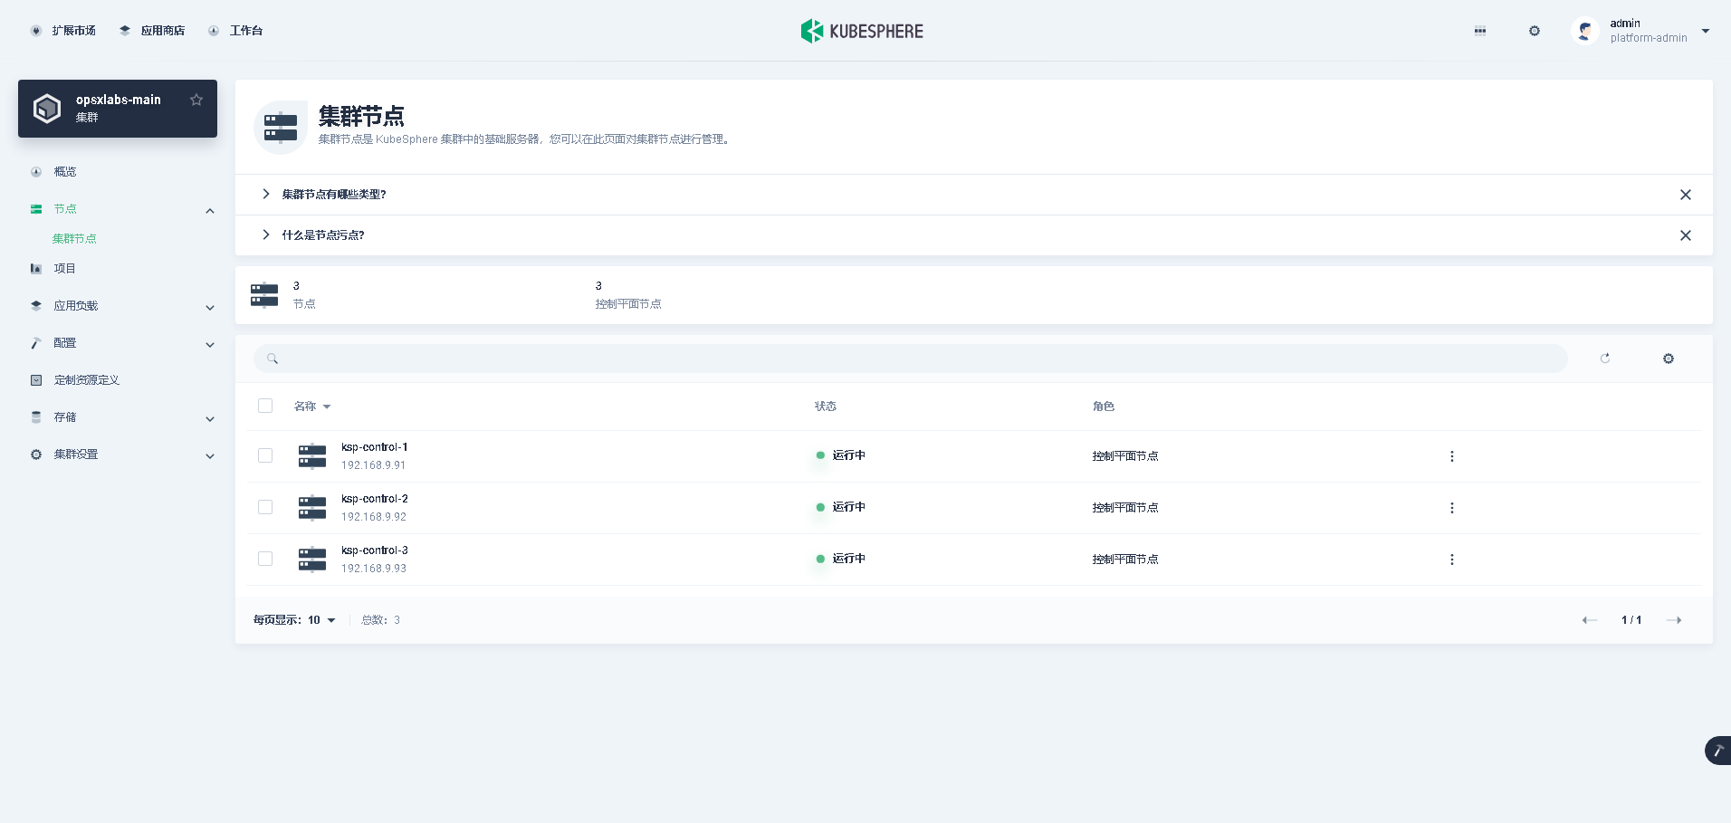Go to the previous page arrow
The image size is (1731, 823).
[1589, 620]
